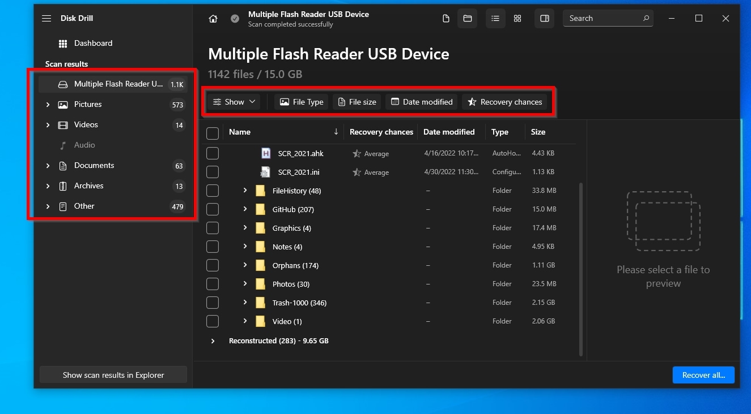Click inside the Search field
Viewport: 751px width, 414px height.
(608, 19)
